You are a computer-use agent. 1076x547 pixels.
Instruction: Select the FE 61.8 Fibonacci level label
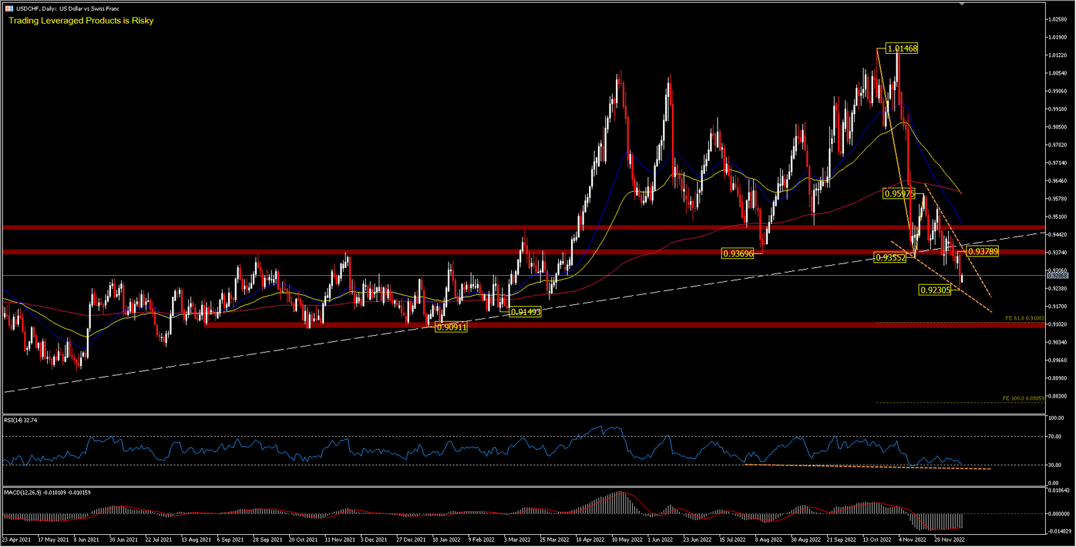coord(1025,318)
